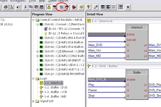Open the Online Support menu
This screenshot has height=107, width=161.
[x=58, y=1]
